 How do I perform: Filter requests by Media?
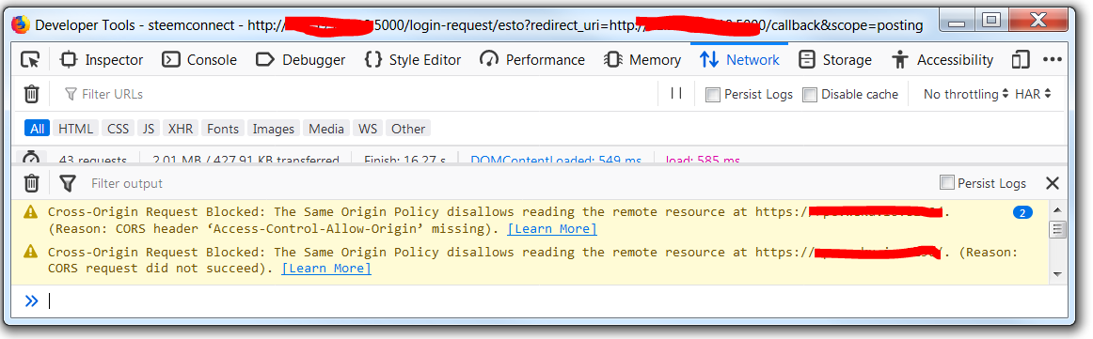click(x=326, y=128)
